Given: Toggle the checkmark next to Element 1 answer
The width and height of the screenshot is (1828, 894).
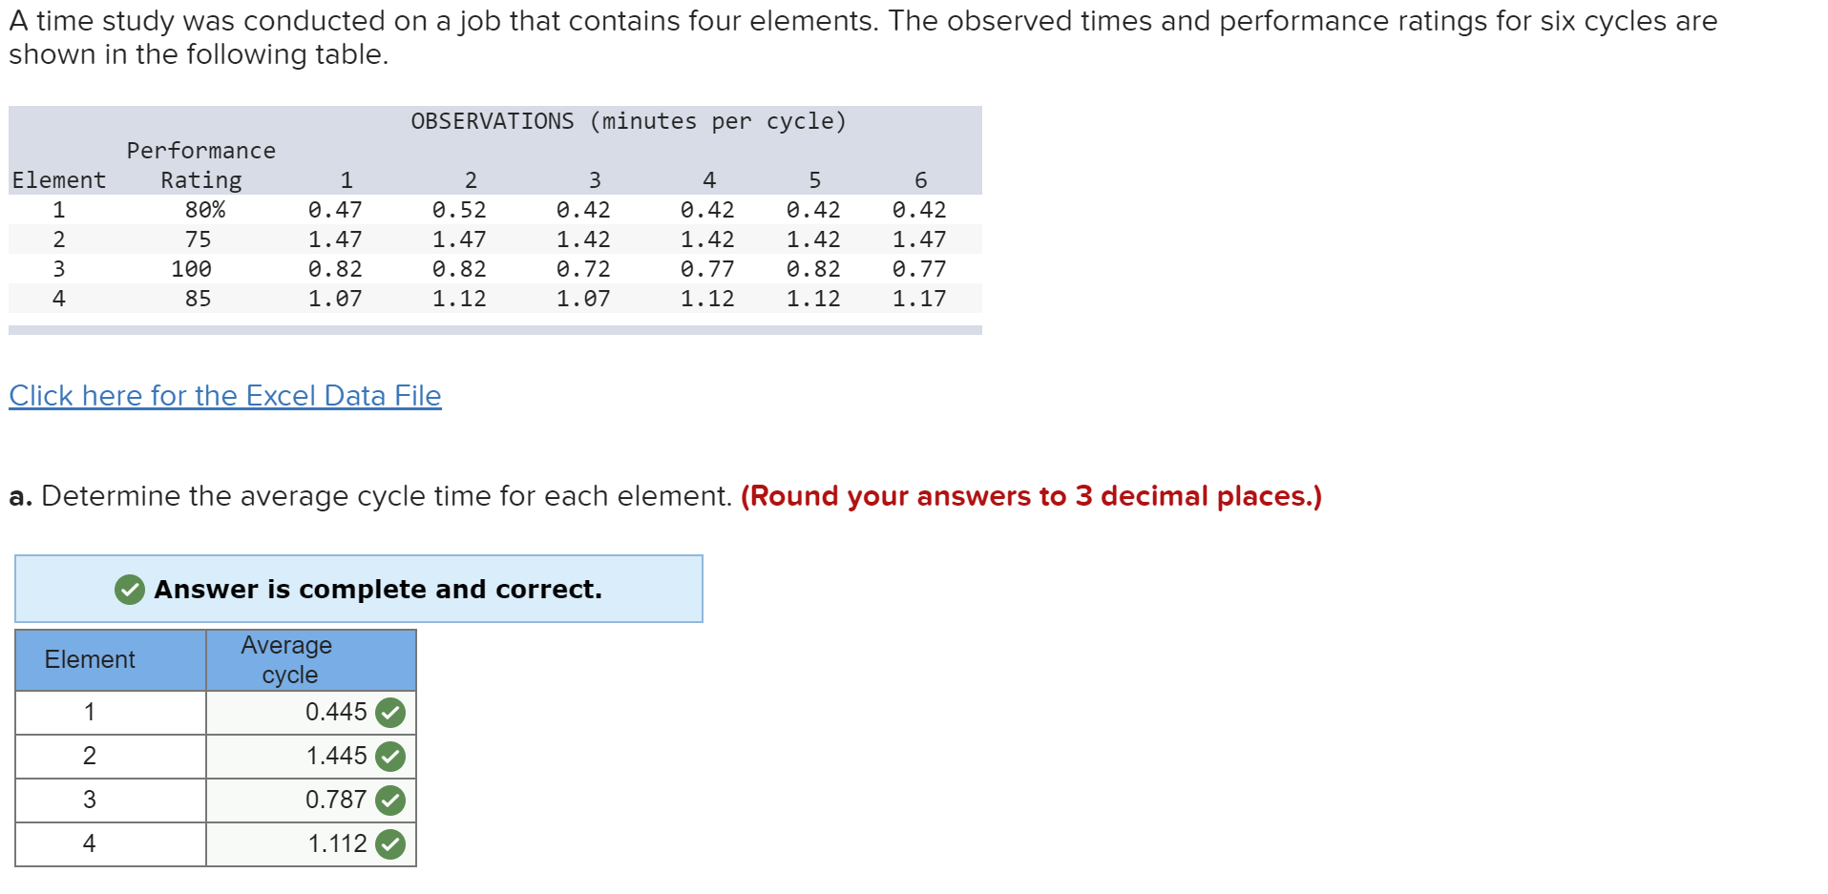Looking at the screenshot, I should [x=390, y=712].
